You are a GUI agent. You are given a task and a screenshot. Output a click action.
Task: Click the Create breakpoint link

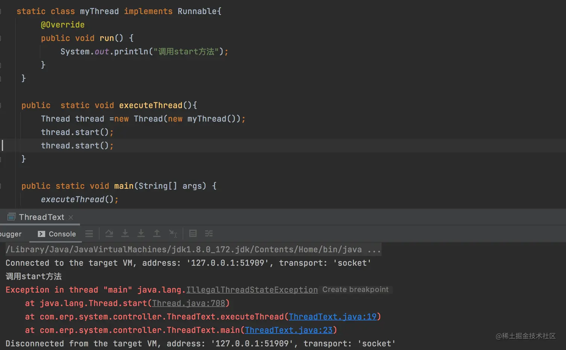355,289
